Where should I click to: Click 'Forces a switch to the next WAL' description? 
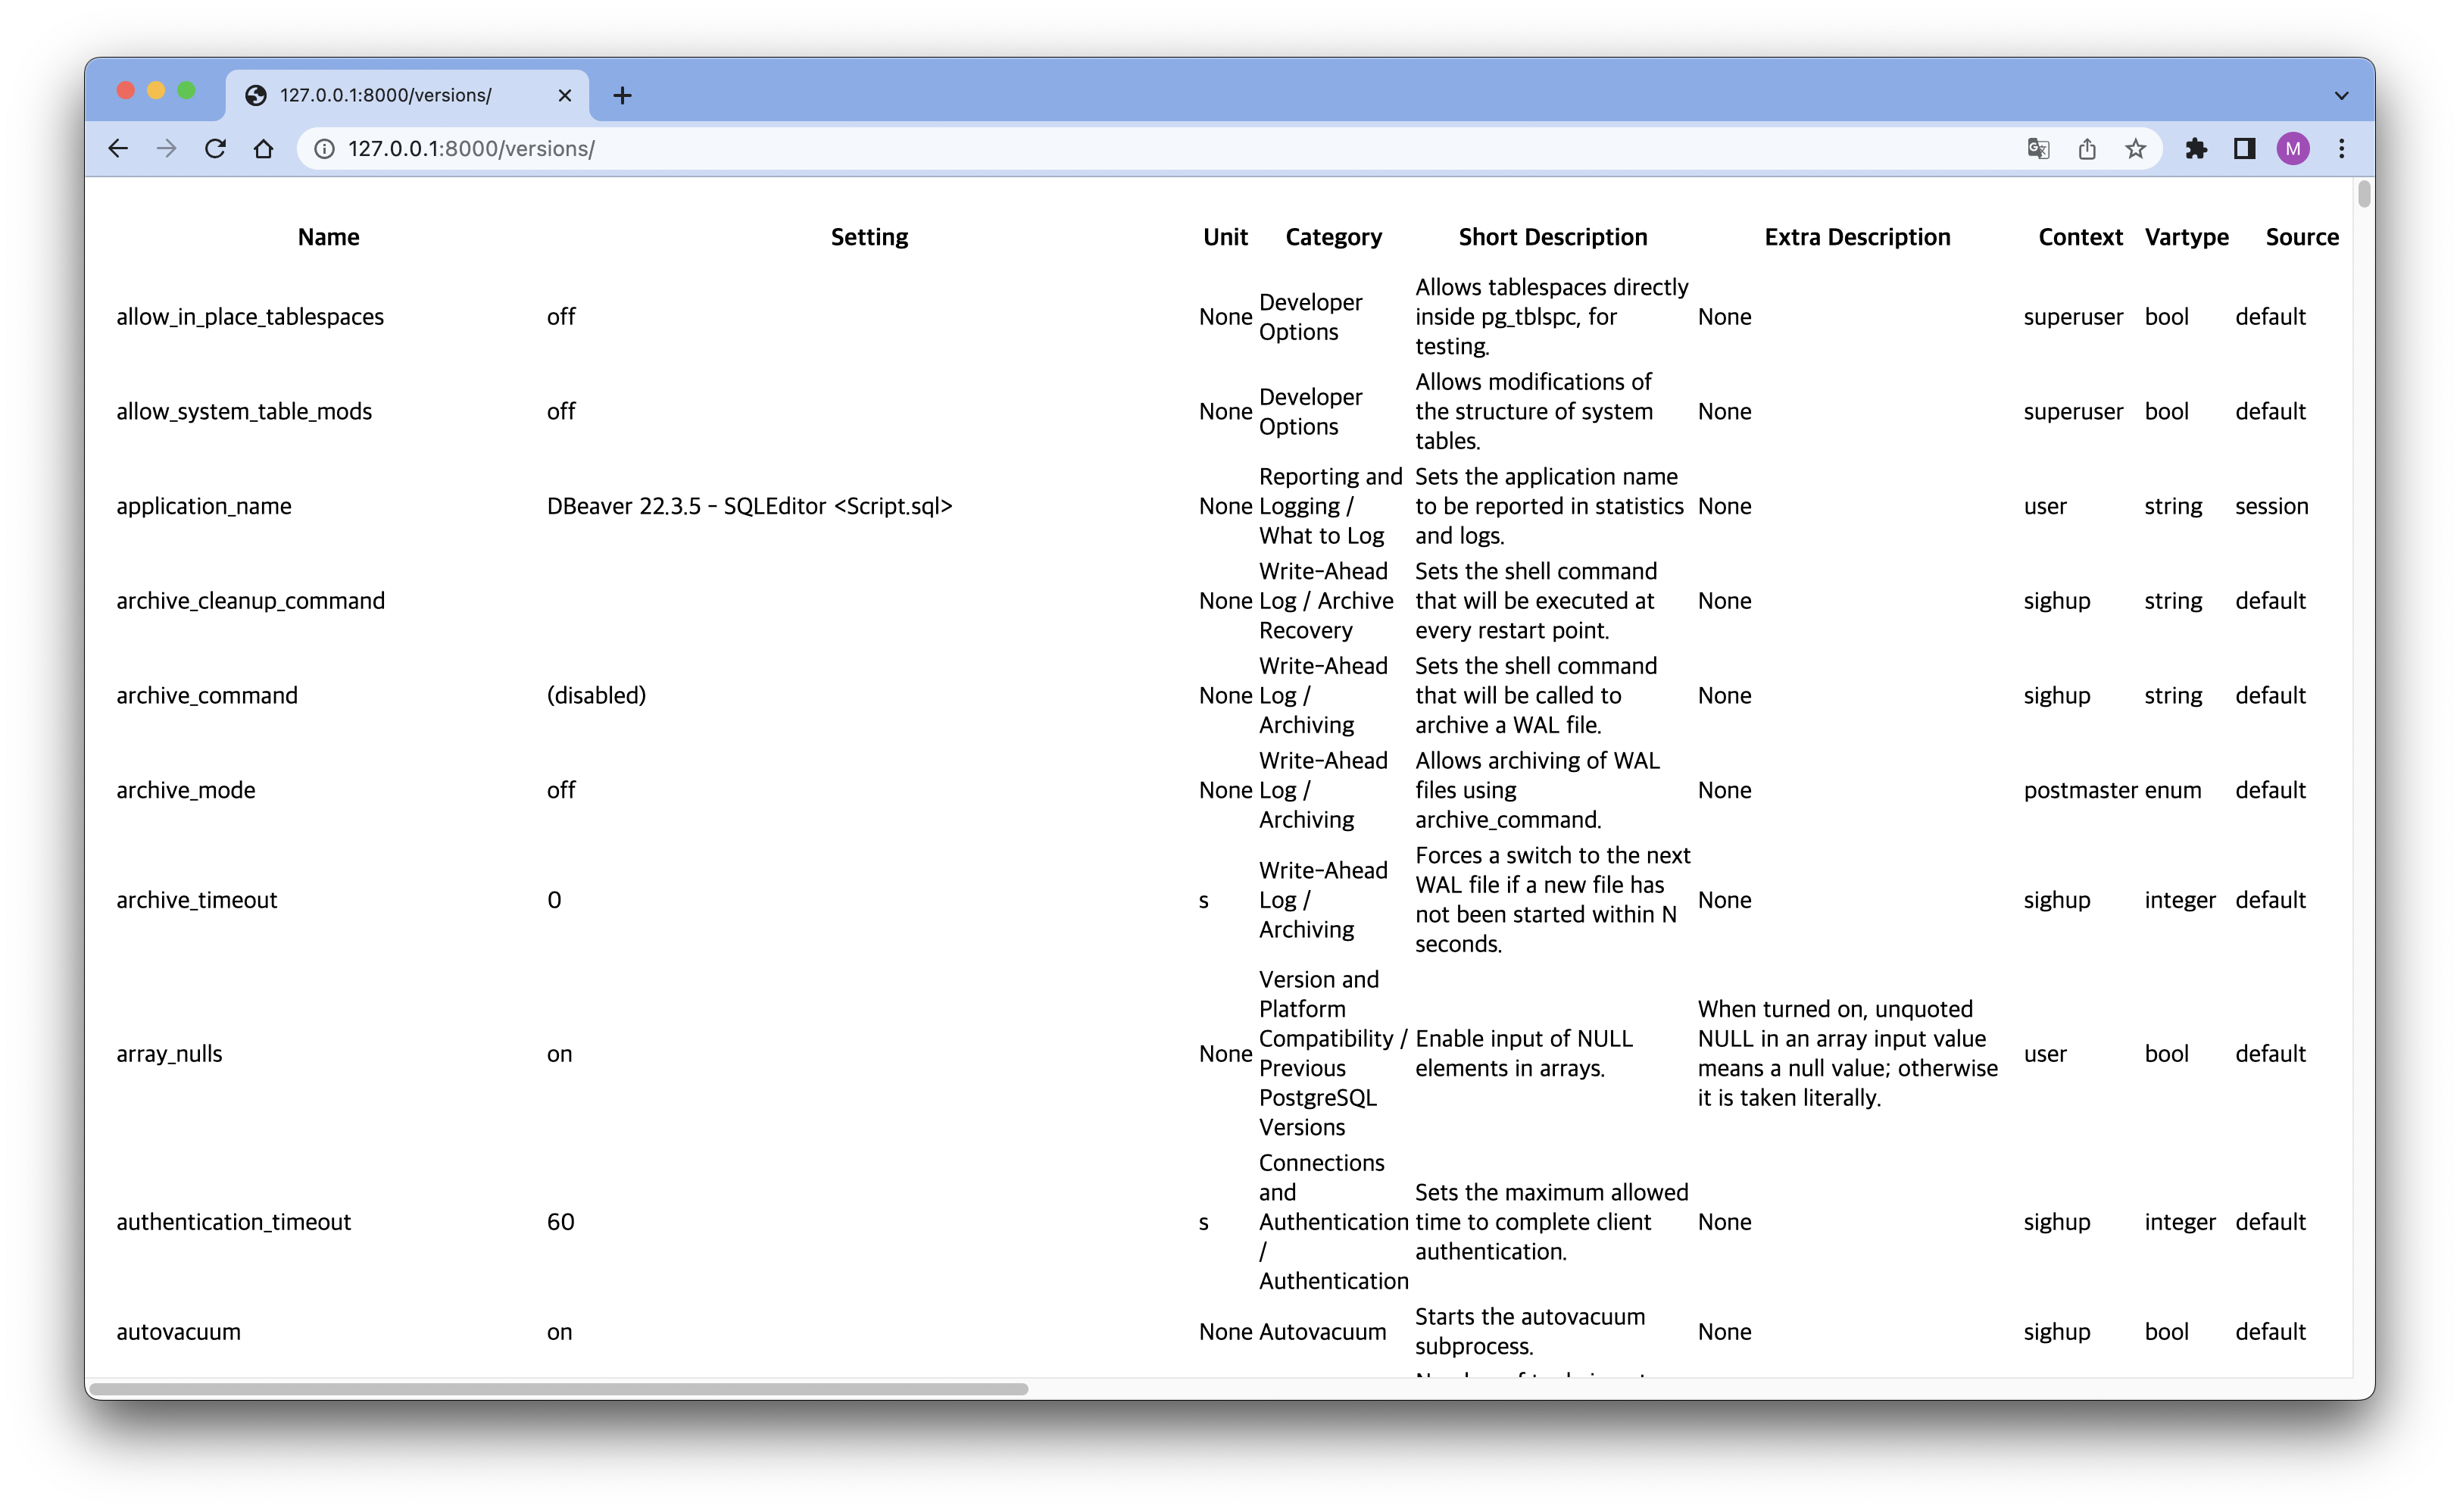1553,900
